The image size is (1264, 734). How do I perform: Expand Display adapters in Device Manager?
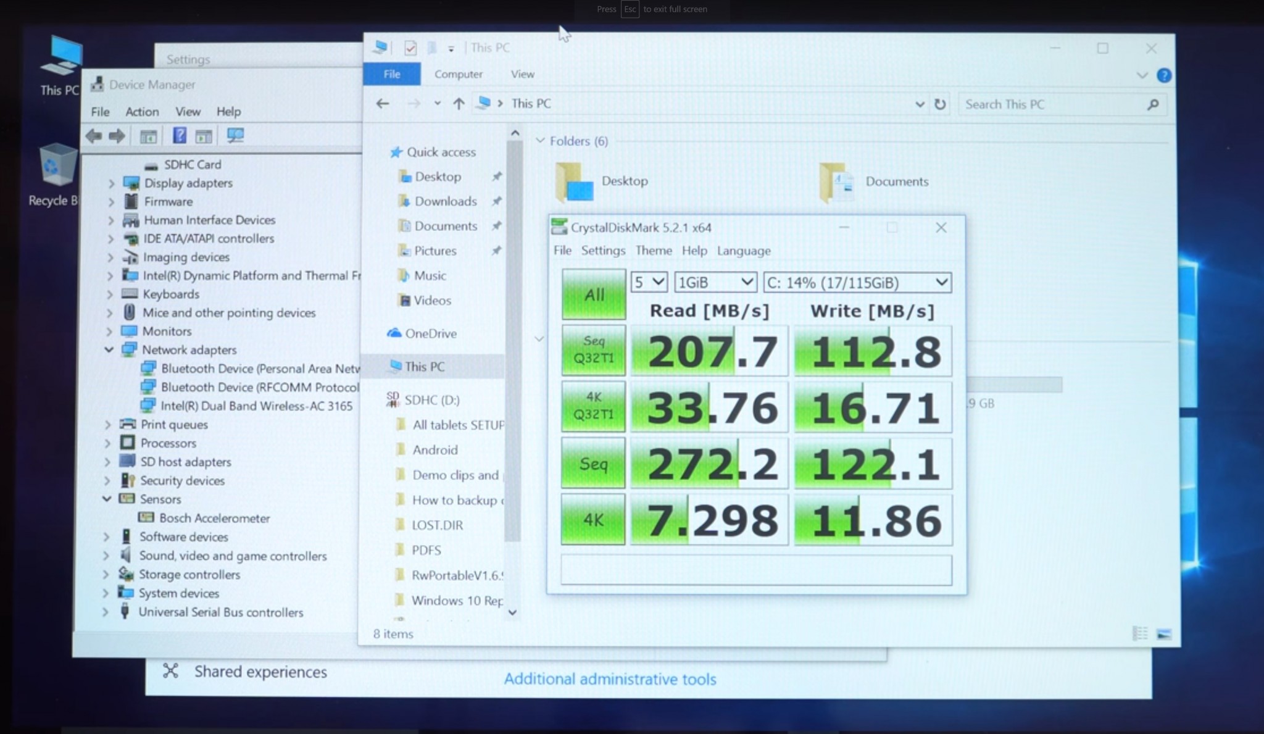point(111,183)
